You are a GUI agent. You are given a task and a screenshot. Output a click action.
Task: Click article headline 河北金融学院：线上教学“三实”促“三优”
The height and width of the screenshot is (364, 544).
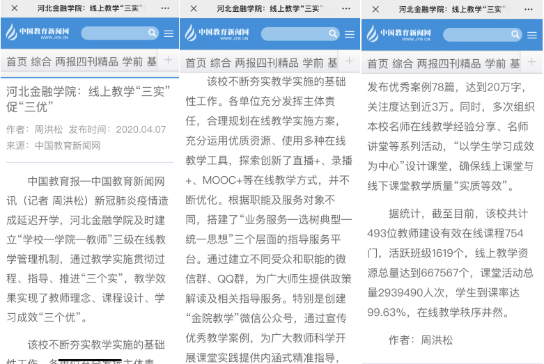tap(88, 99)
